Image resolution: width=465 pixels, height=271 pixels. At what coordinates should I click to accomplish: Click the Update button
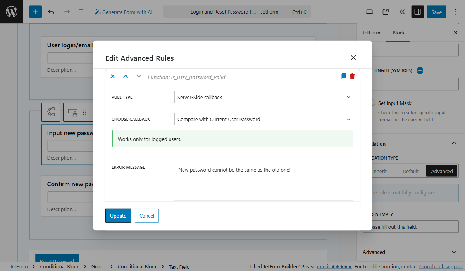(x=118, y=216)
